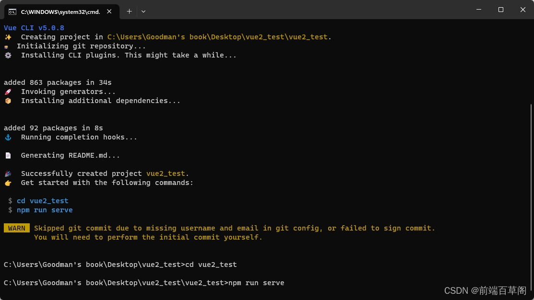
Task: Click the Vue CLI v5.0.8 header text
Action: pyautogui.click(x=34, y=28)
